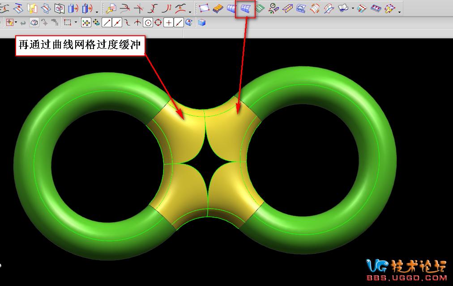Click the yellow folded sheets curve icon
This screenshot has height=286, width=453.
coord(32,8)
